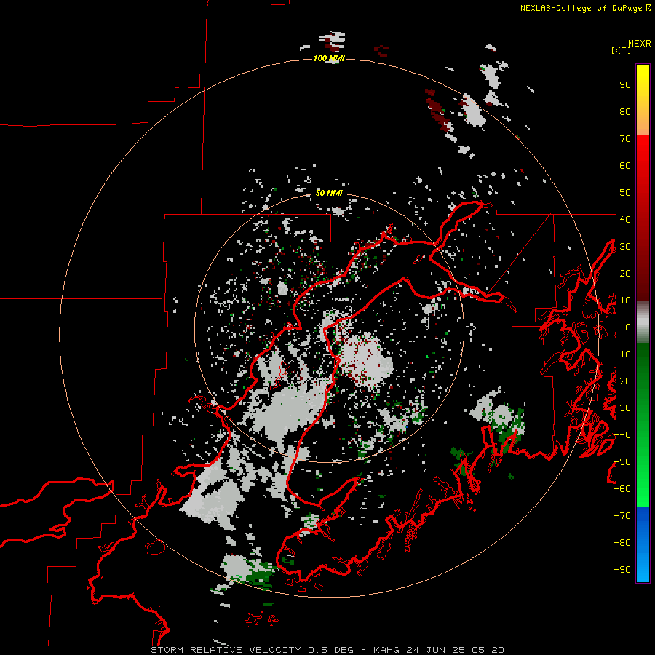Click the -10 value on the velocity scale
Screen dimensions: 655x655
pyautogui.click(x=622, y=354)
